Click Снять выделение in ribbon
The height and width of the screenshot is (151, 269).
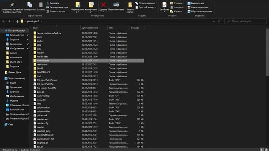click(198, 8)
